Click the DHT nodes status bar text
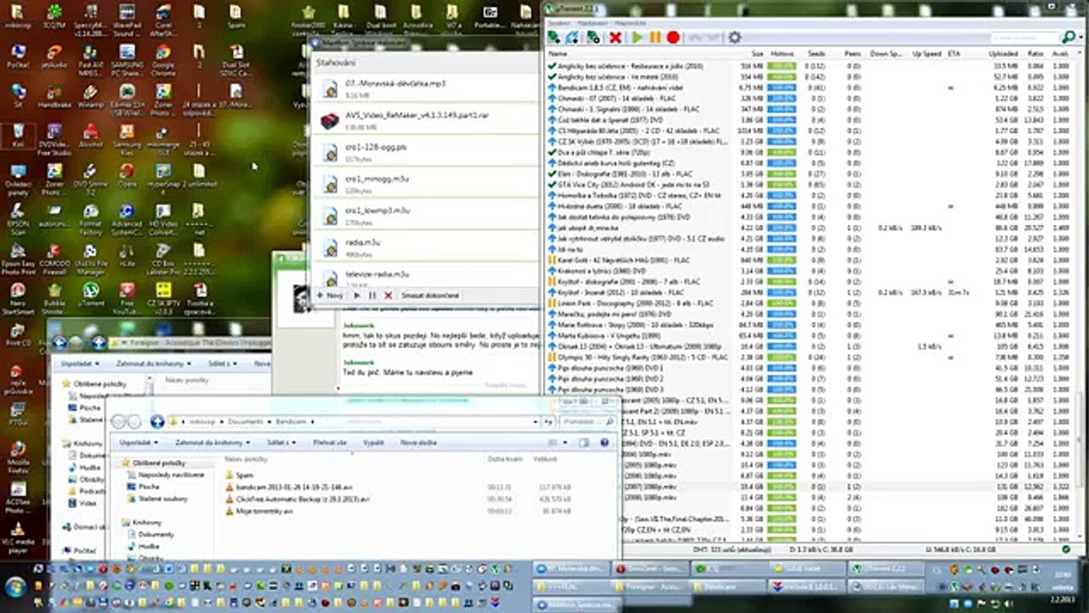1089x613 pixels. 732,549
